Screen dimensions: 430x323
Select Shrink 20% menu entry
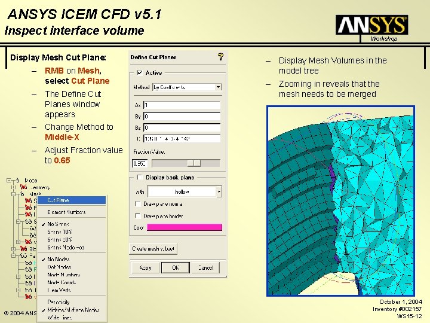72,239
